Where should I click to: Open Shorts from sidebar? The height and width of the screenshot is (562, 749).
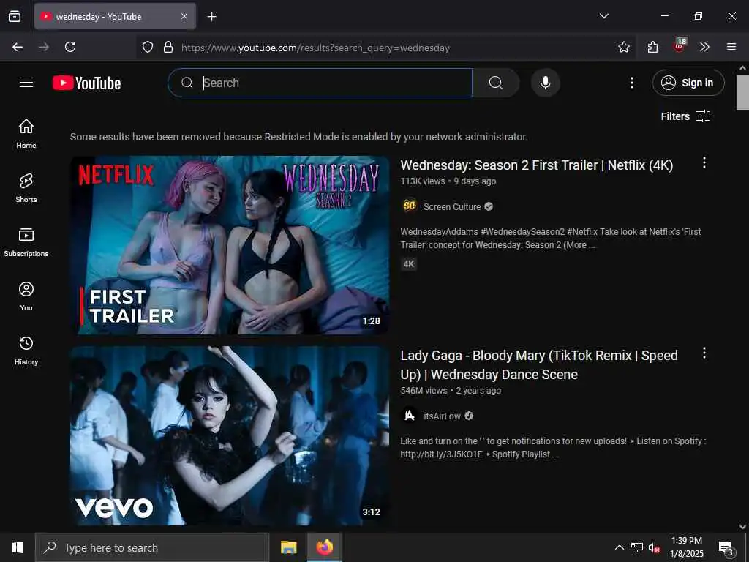(26, 188)
